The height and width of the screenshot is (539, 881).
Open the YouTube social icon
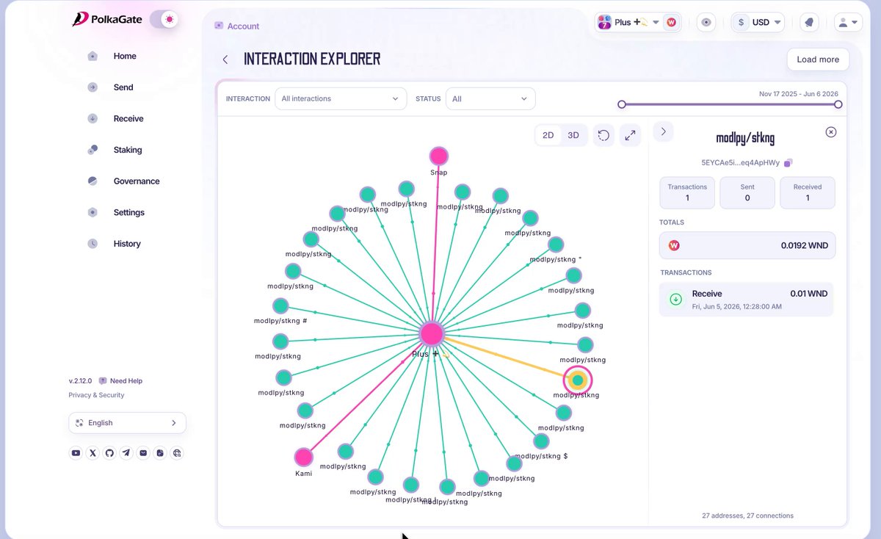pos(76,453)
